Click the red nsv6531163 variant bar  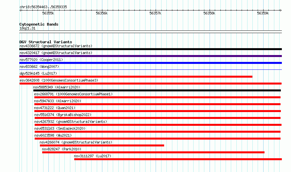(x=158, y=132)
